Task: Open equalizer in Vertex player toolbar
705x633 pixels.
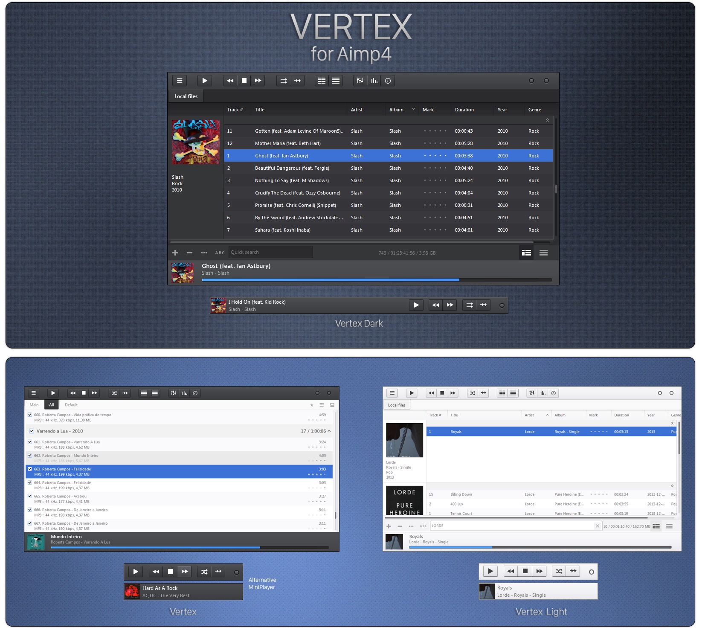Action: pyautogui.click(x=173, y=393)
